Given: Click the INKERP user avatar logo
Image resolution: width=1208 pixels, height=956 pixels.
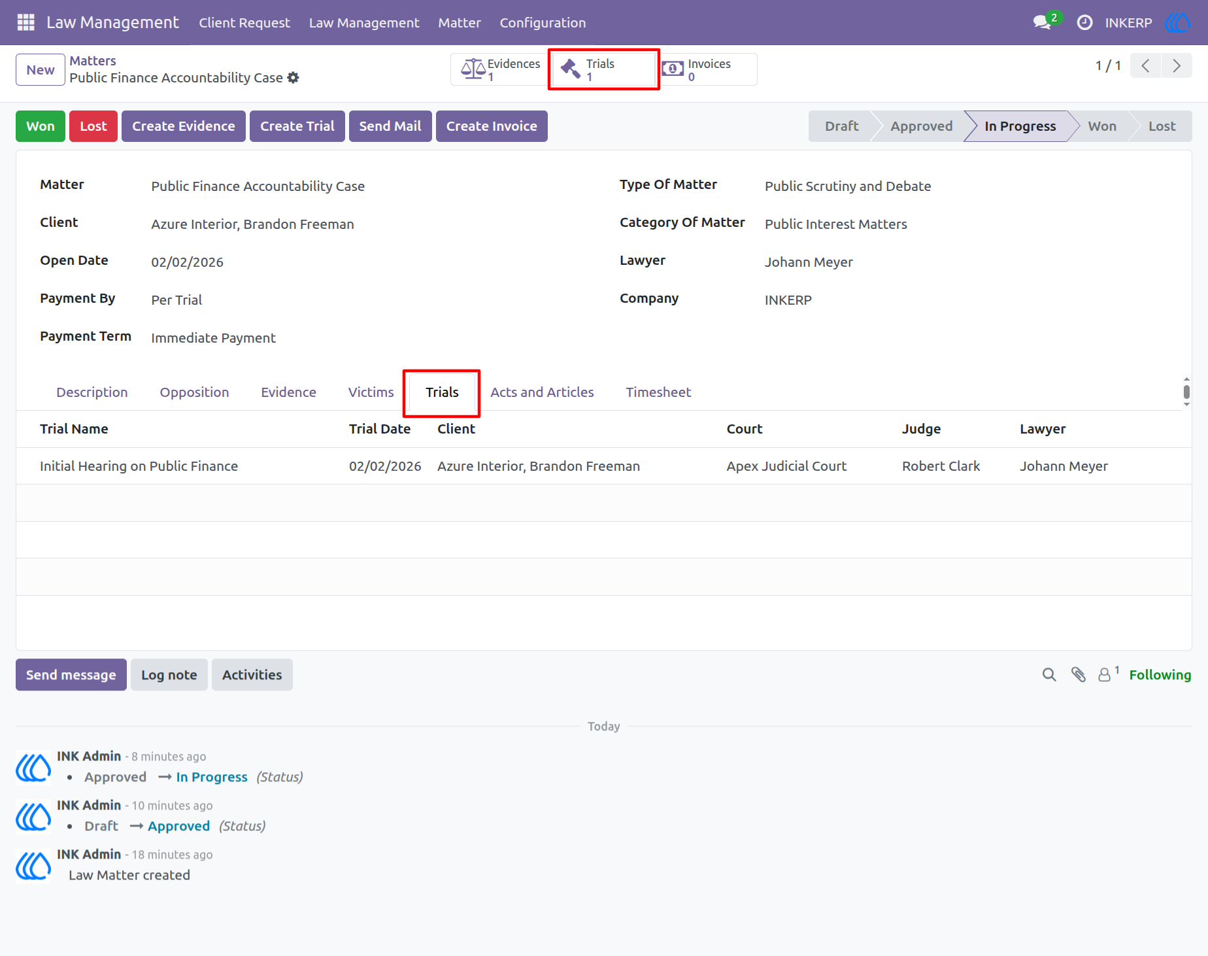Looking at the screenshot, I should pos(1177,22).
